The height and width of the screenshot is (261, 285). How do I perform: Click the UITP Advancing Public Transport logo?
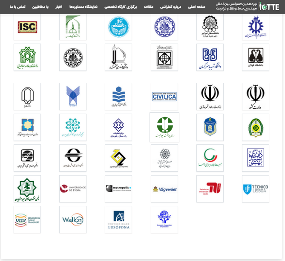tap(27, 220)
